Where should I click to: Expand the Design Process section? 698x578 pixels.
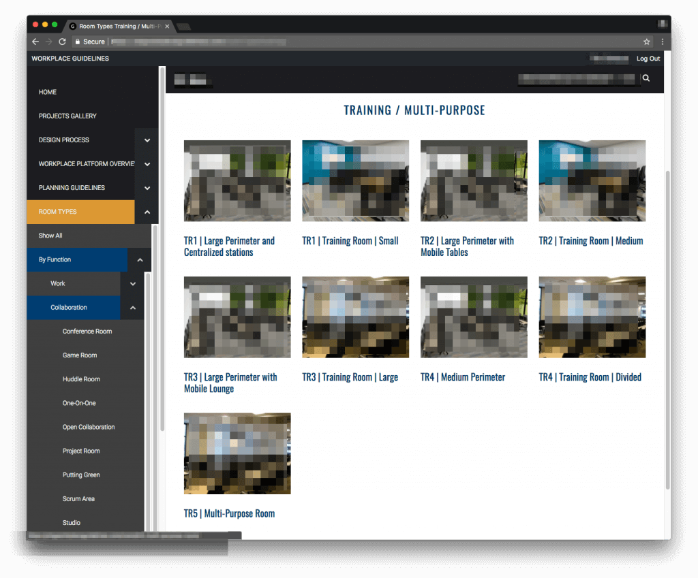coord(147,140)
